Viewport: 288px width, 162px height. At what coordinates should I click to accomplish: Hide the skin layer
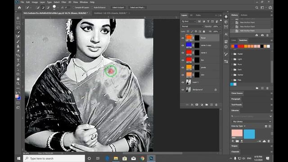(x=183, y=75)
